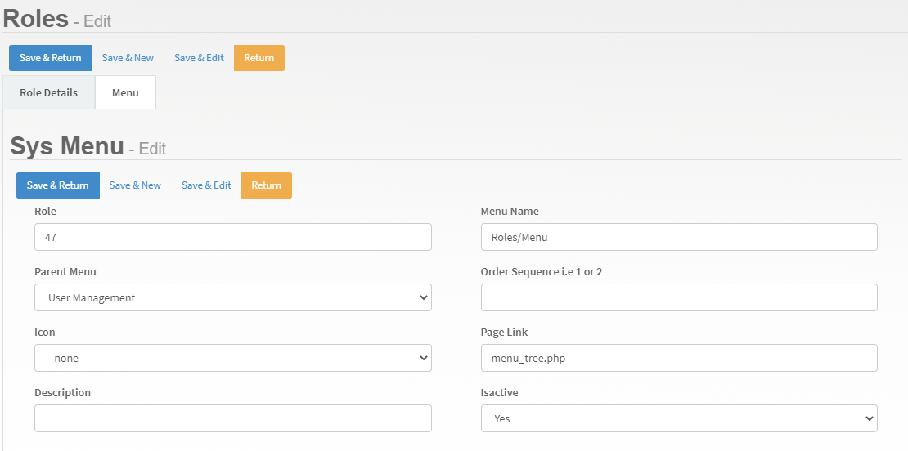
Task: Select the Menu tab
Action: tap(125, 92)
